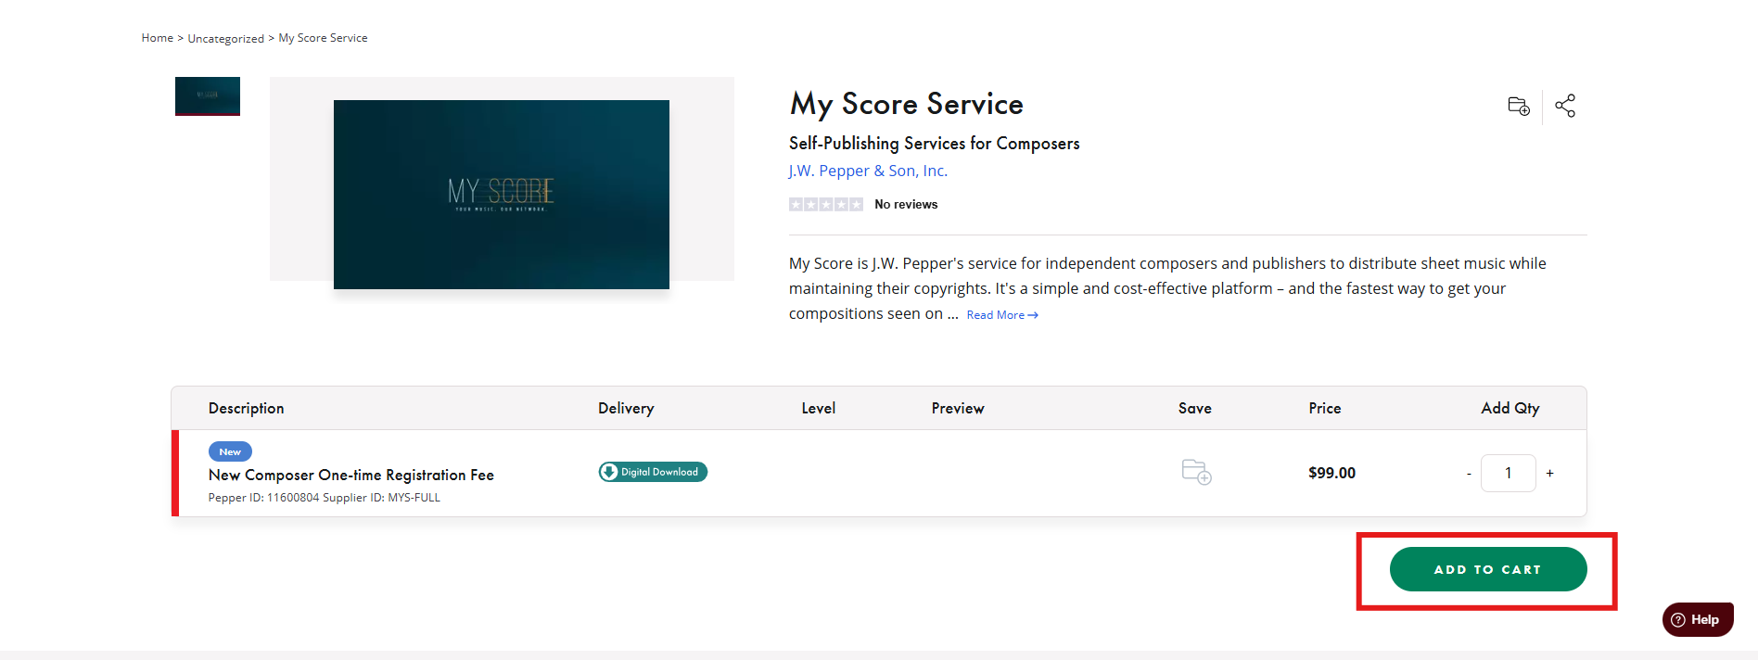Click the $99.00 price value
This screenshot has height=660, width=1758.
coord(1331,473)
